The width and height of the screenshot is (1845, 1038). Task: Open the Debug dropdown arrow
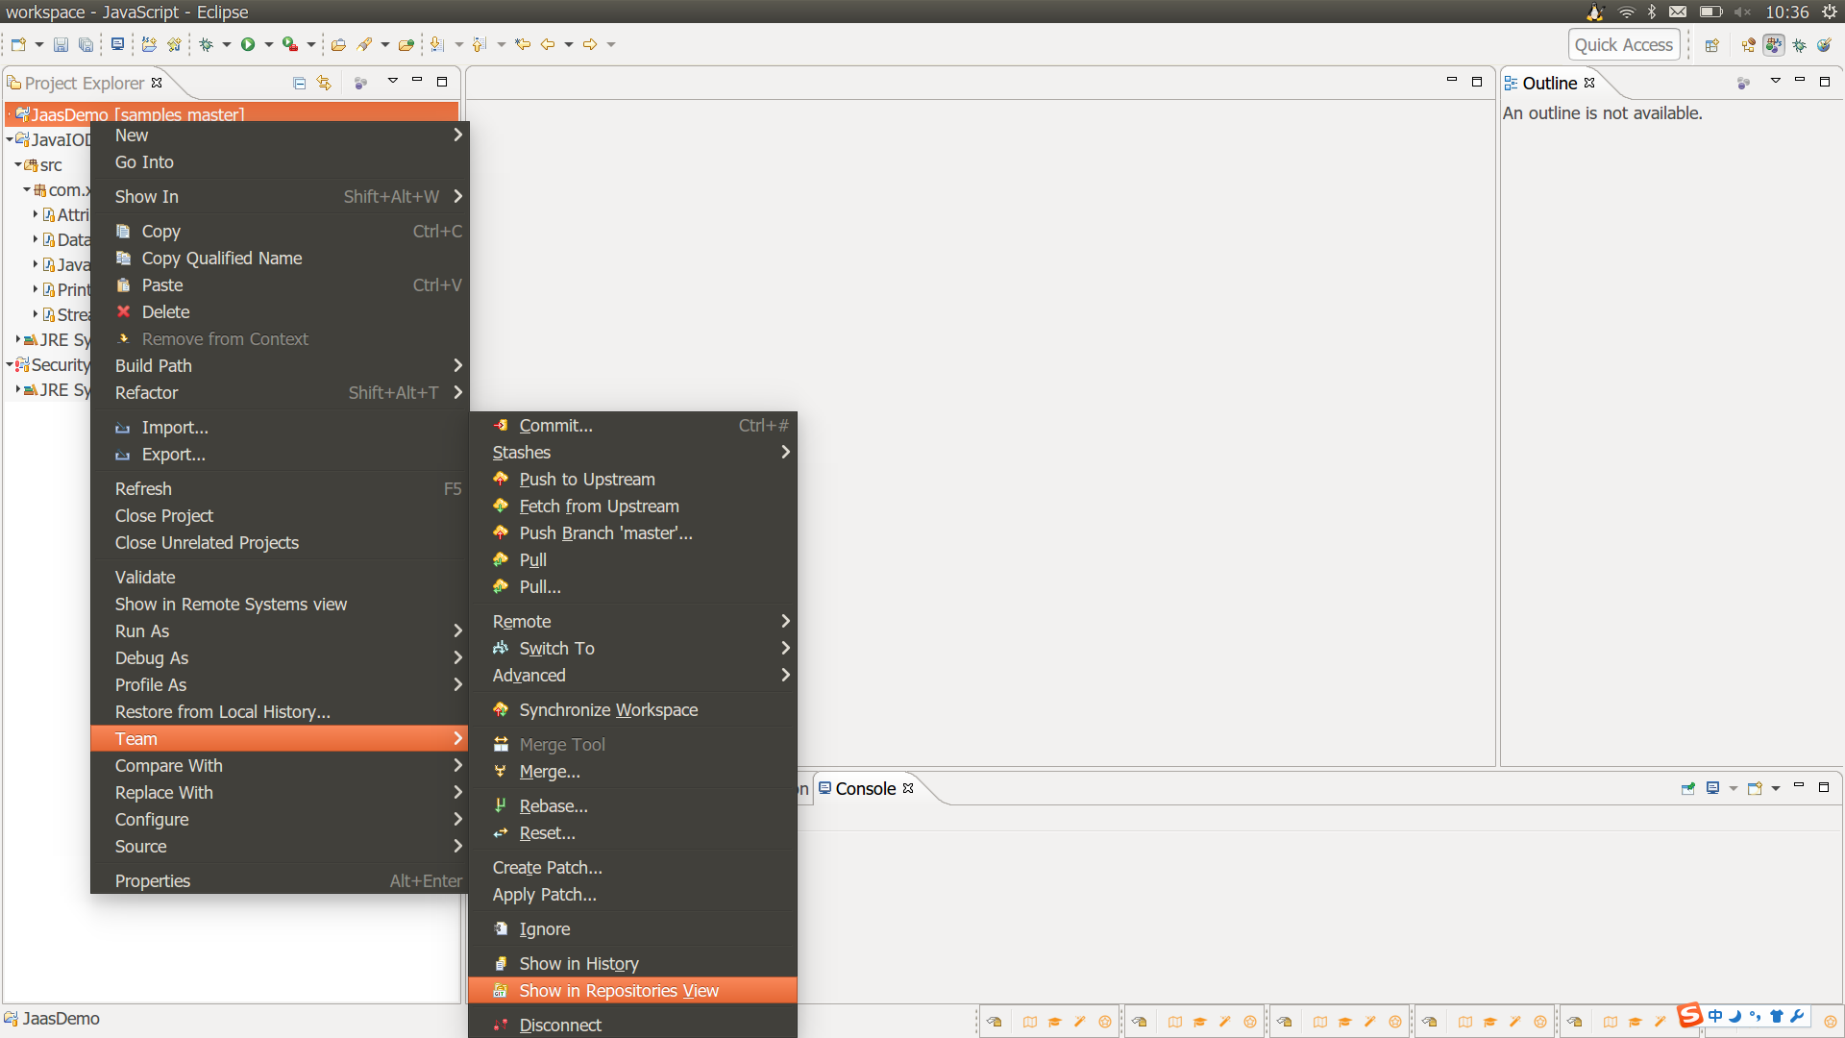tap(227, 44)
